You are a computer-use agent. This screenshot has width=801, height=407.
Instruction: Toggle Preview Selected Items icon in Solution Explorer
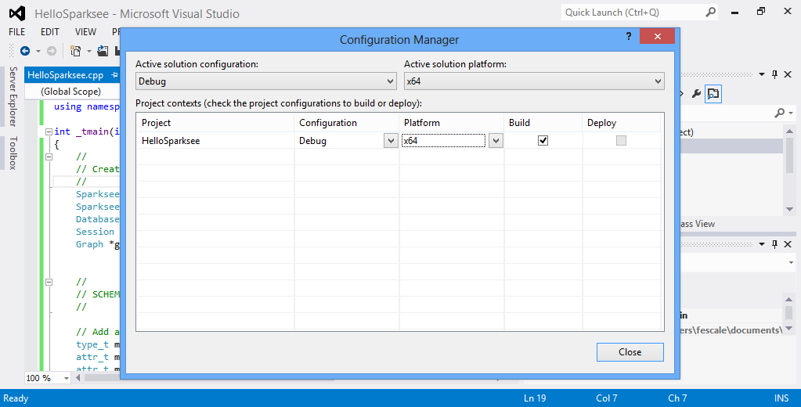[713, 93]
